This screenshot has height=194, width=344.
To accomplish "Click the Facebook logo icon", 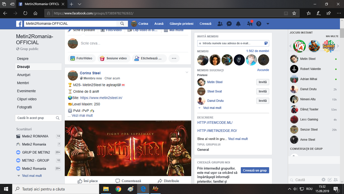I will 19,24.
